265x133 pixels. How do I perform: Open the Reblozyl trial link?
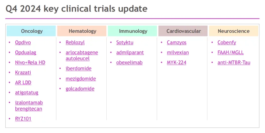coord(75,42)
